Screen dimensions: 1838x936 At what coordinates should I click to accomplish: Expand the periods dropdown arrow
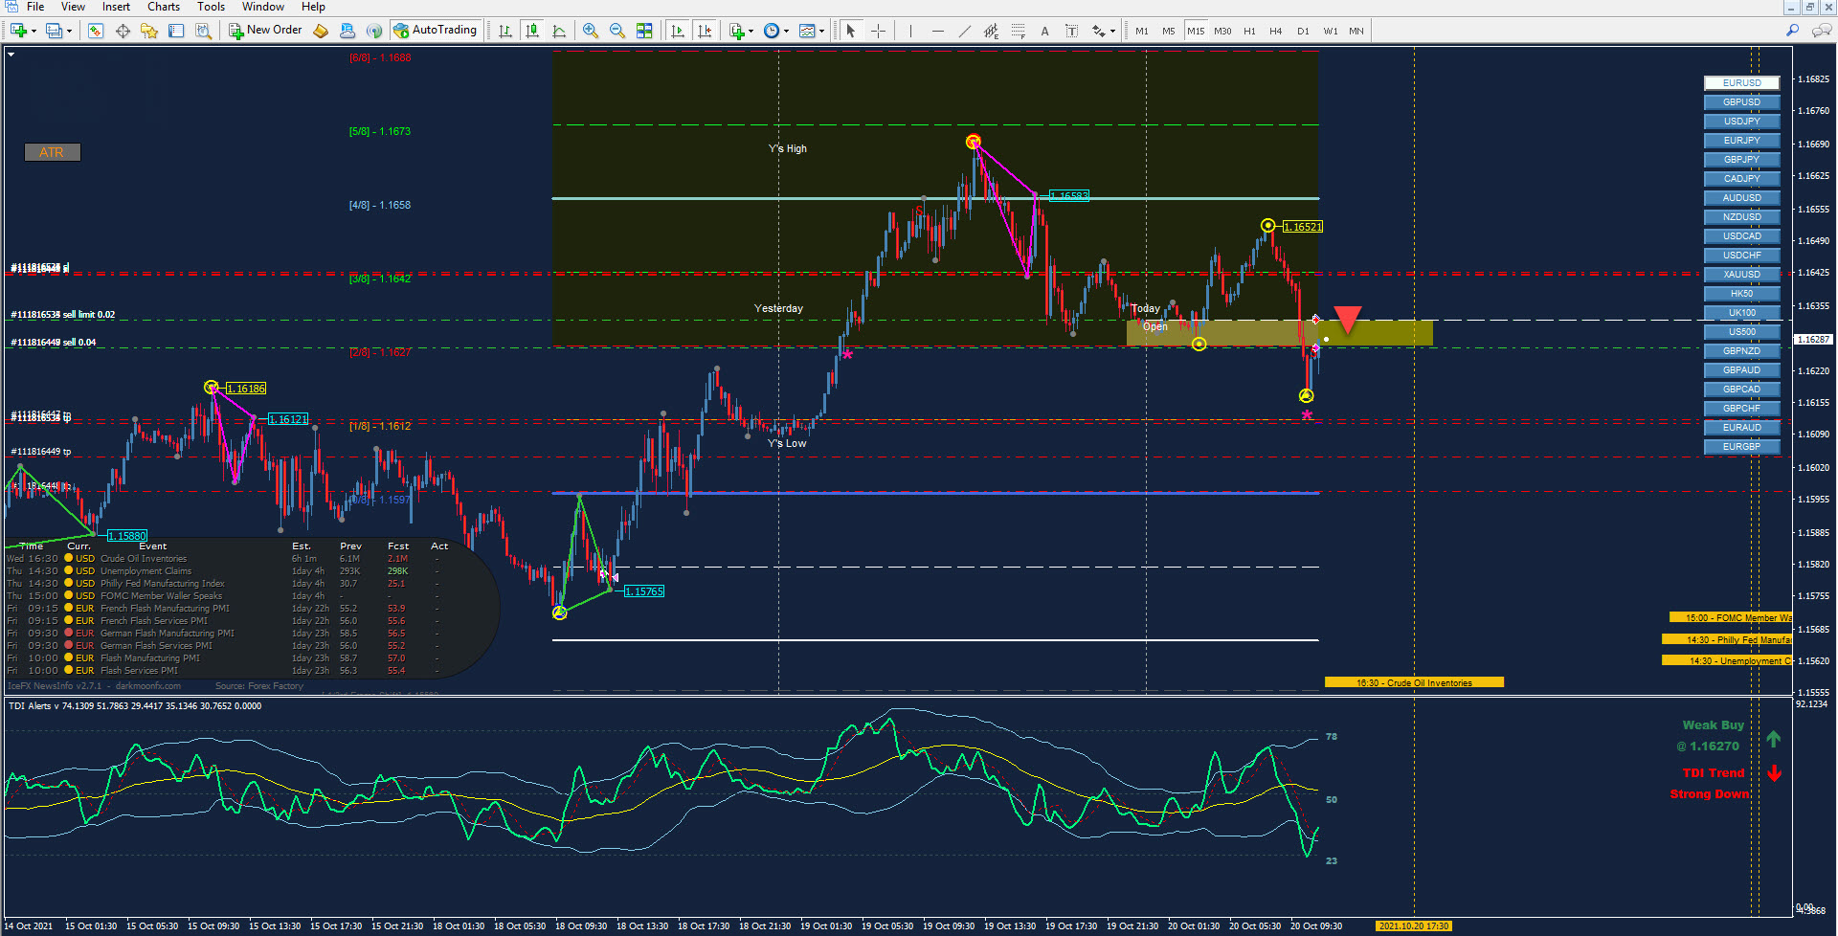(x=786, y=31)
